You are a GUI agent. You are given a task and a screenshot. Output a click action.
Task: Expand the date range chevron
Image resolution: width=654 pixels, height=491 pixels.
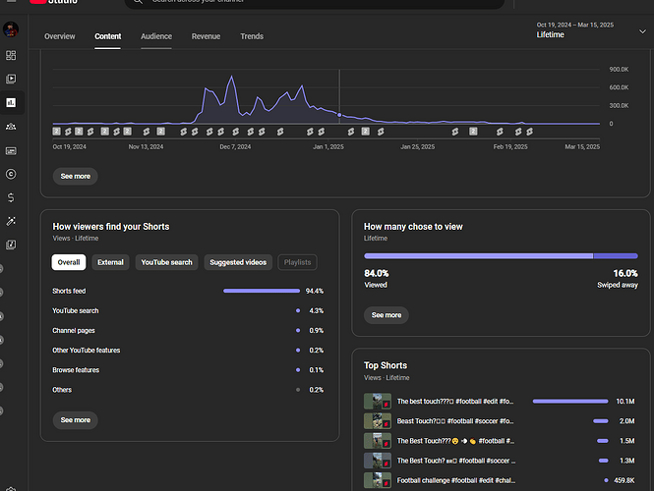point(642,31)
